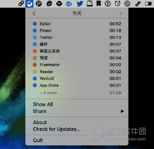Select the App Store usage row
The image size is (154, 149).
coord(77,85)
